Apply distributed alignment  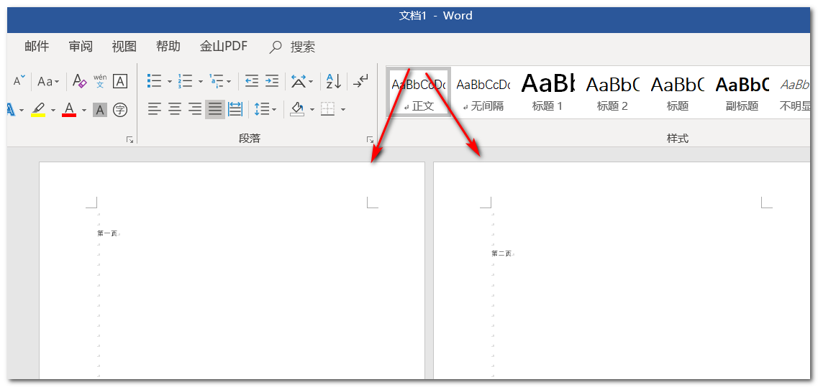235,109
